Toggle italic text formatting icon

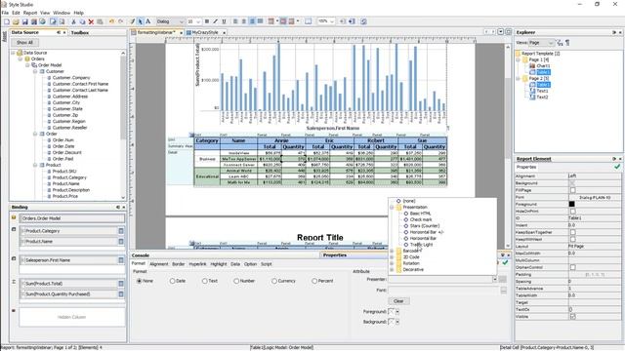click(215, 21)
